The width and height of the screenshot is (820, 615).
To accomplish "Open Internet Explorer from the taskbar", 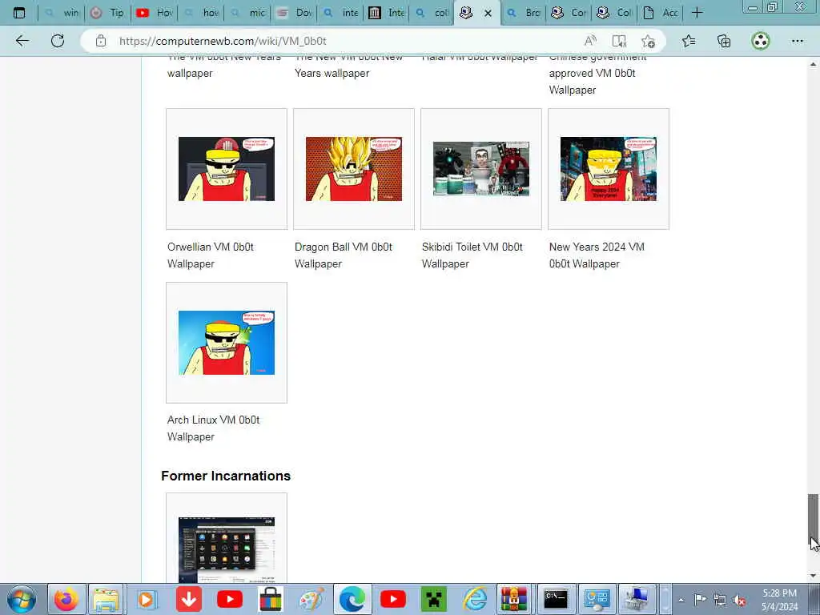I will (x=475, y=599).
